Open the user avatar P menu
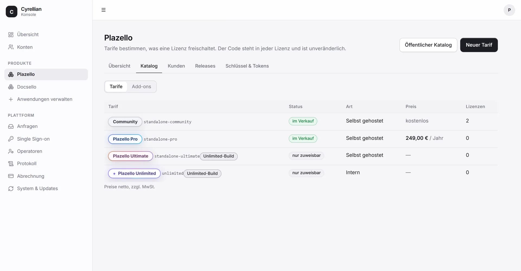Viewport: 521px width, 271px height. (509, 10)
